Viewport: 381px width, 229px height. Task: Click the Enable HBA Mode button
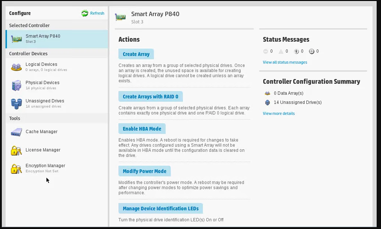point(142,129)
